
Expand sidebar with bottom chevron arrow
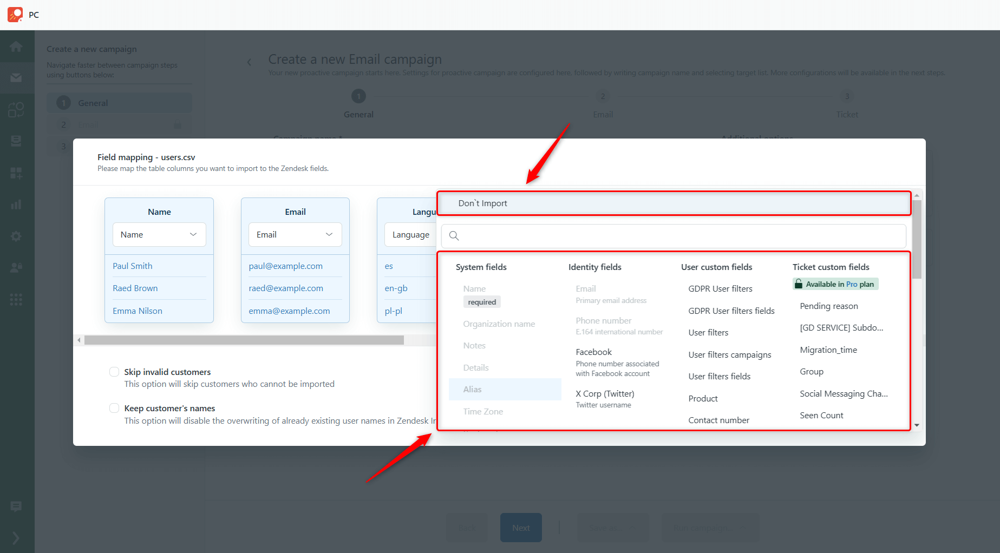tap(16, 538)
